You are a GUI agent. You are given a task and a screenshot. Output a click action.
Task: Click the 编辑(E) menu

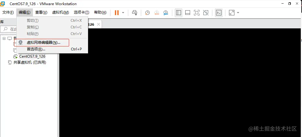point(24,12)
